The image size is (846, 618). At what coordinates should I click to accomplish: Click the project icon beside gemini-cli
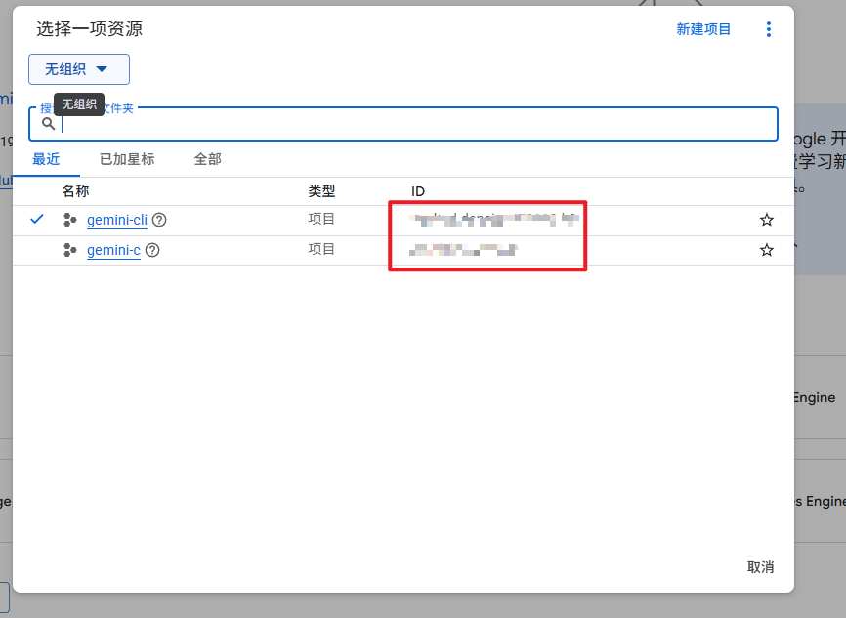[69, 221]
